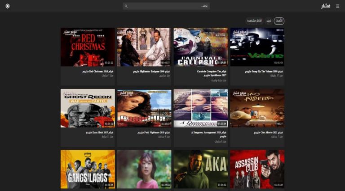Open the A Dangerous Arrangement thumbnail
The image size is (345, 191).
pos(201,108)
